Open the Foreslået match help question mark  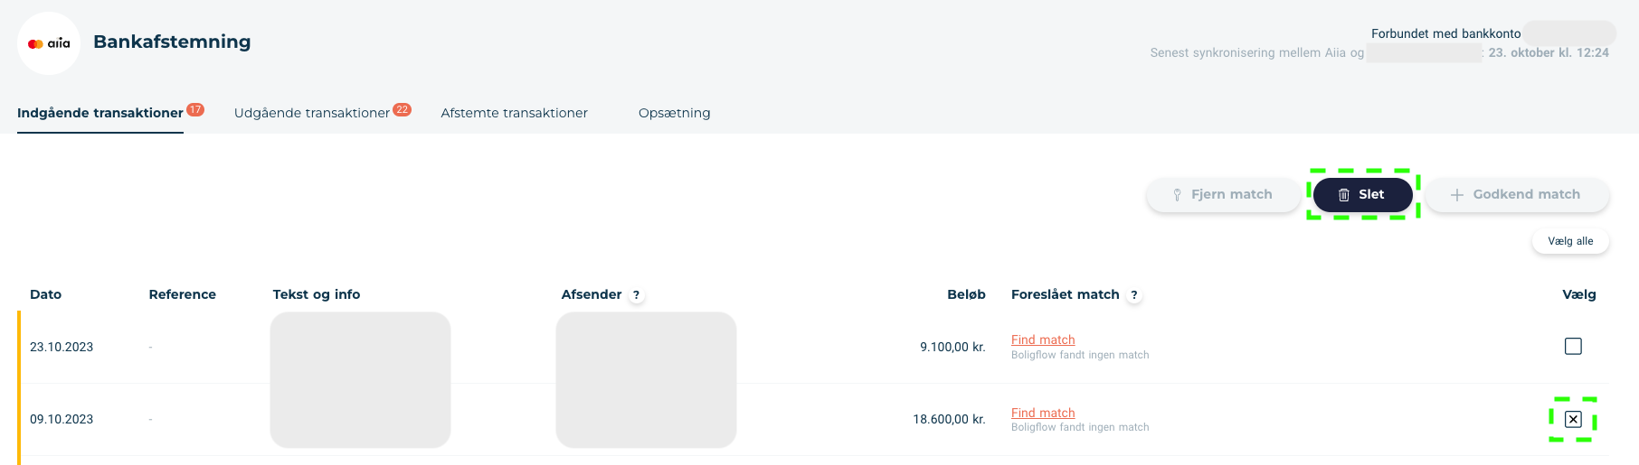1134,295
